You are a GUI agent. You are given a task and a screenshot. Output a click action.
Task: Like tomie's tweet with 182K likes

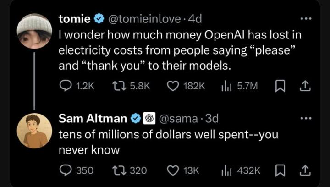pos(174,86)
